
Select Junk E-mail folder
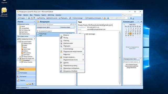(x=27, y=49)
